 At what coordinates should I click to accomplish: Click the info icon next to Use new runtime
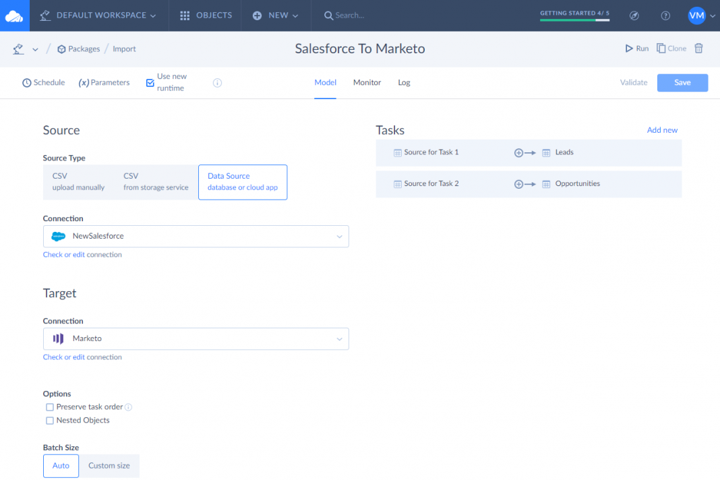[x=216, y=82]
